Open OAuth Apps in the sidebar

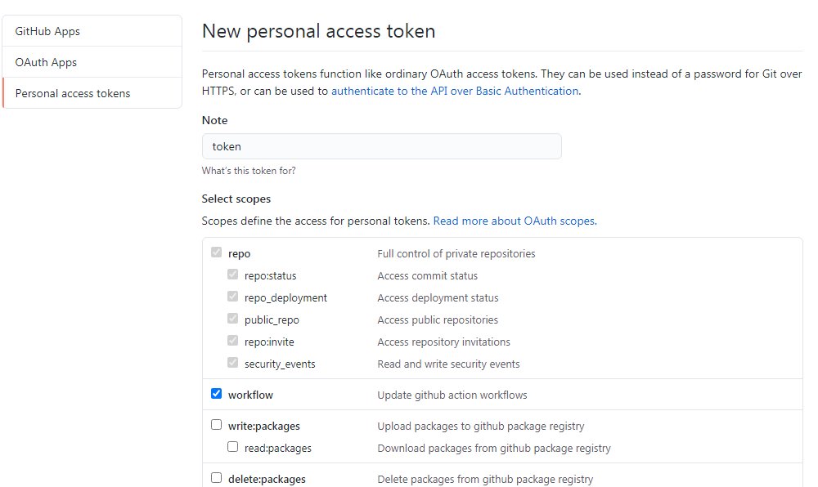pos(46,62)
